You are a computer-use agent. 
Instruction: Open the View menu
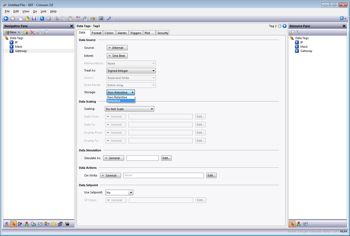[x=26, y=11]
